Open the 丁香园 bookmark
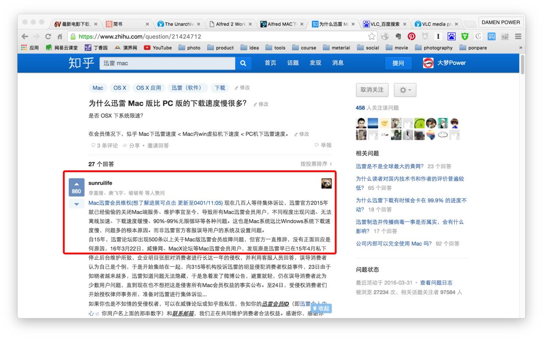Screen dimensions: 543x339 [x=96, y=48]
